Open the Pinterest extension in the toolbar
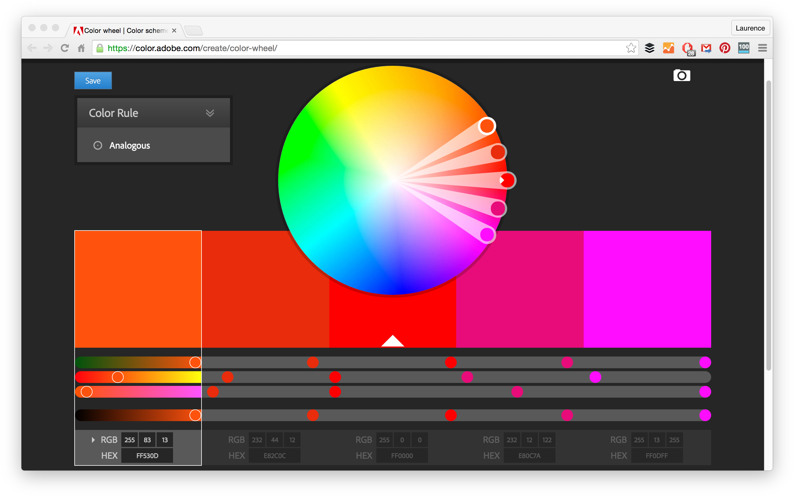Viewport: 794px width, 496px height. pyautogui.click(x=725, y=48)
